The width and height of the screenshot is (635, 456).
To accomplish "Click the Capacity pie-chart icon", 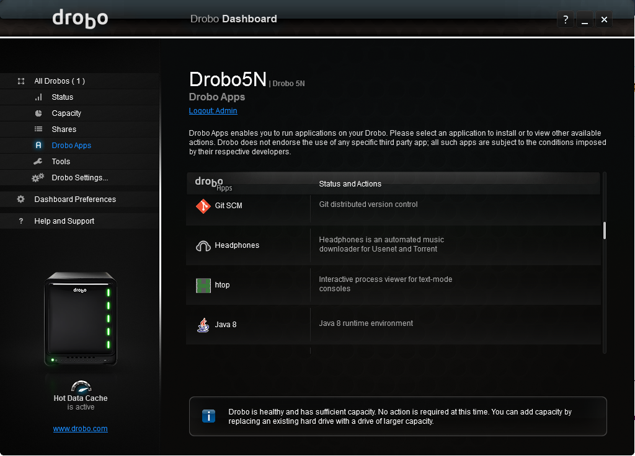I will point(38,113).
